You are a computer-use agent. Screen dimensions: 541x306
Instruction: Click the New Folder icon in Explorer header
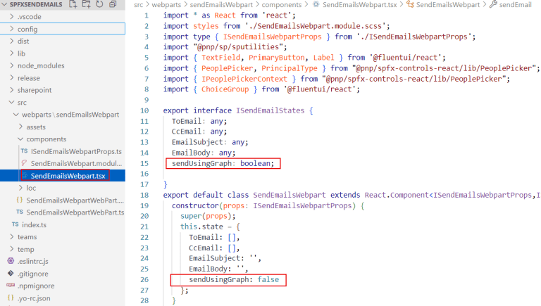pos(86,5)
